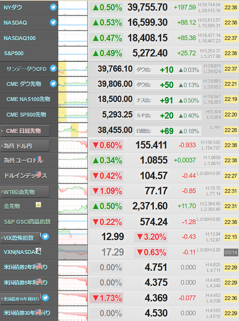Open the Twitter icon beside NYダウ
Screen dimensions: 239x321
pos(53,7)
